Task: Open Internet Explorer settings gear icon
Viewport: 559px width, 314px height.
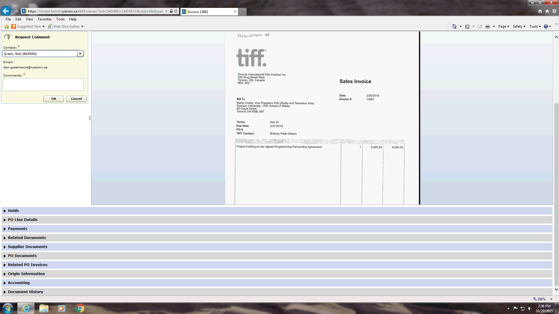Action: (554, 11)
